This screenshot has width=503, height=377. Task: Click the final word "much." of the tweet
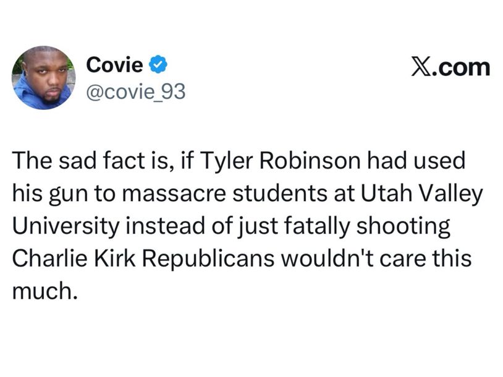(45, 291)
